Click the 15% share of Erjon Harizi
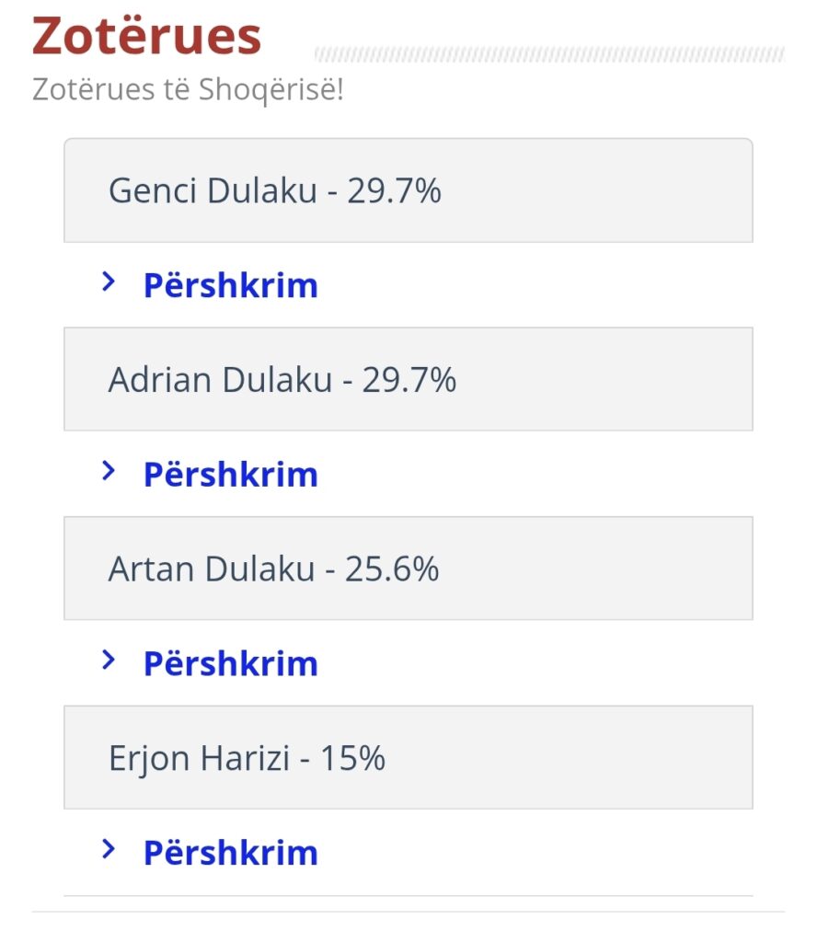Screen dimensions: 817x942 [352, 758]
